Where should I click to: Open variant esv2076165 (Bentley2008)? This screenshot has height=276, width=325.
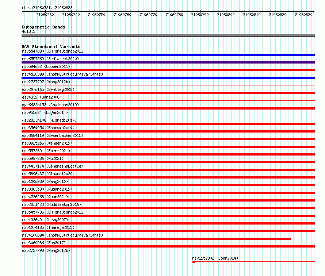(x=48, y=89)
